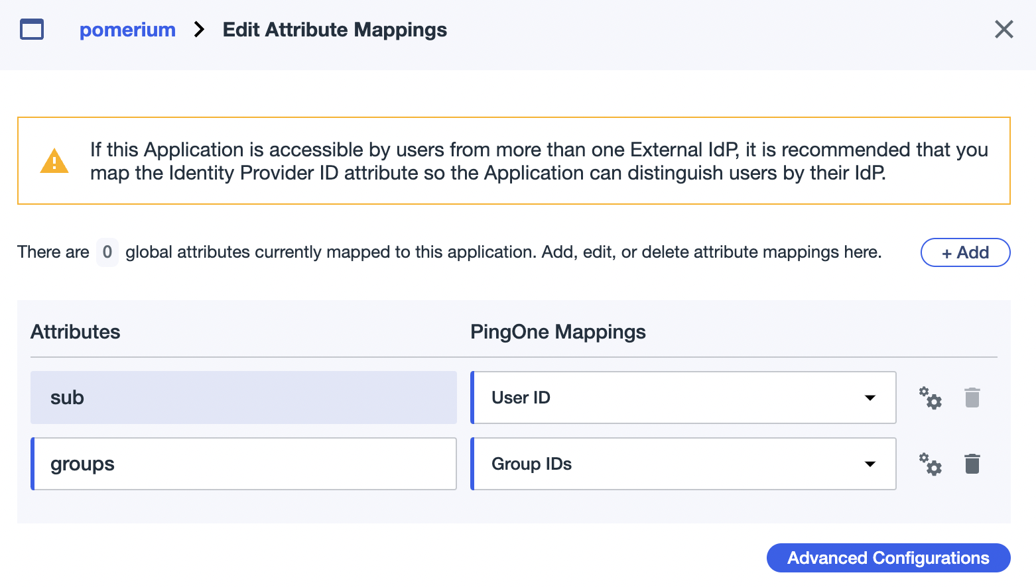
Task: Open settings for the sub attribute mapping
Action: coord(930,398)
